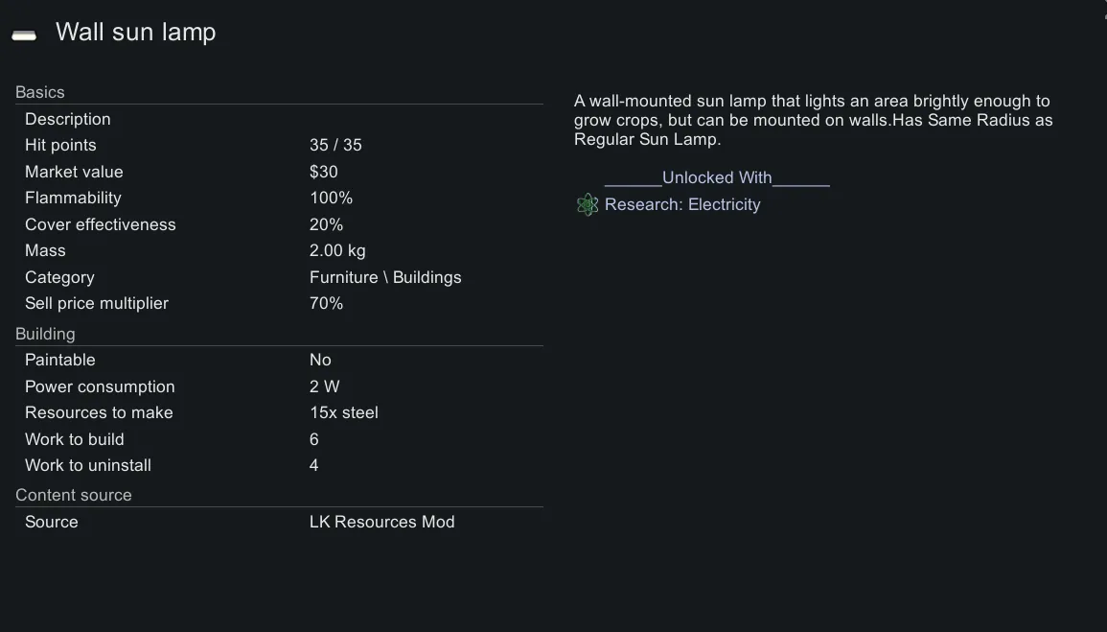Click the wall sun lamp icon
Viewport: 1107px width, 632px height.
[x=24, y=35]
